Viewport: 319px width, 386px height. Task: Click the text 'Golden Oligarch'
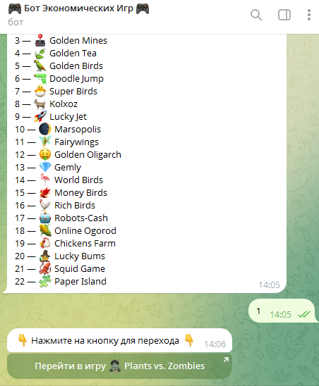(88, 155)
